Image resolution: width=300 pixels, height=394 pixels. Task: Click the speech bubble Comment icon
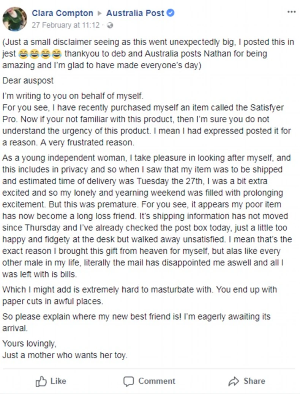(129, 381)
